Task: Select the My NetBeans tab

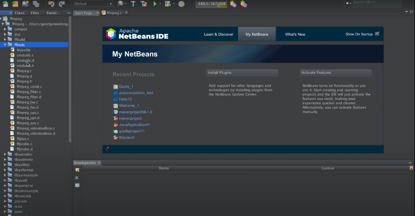Action: [x=257, y=34]
